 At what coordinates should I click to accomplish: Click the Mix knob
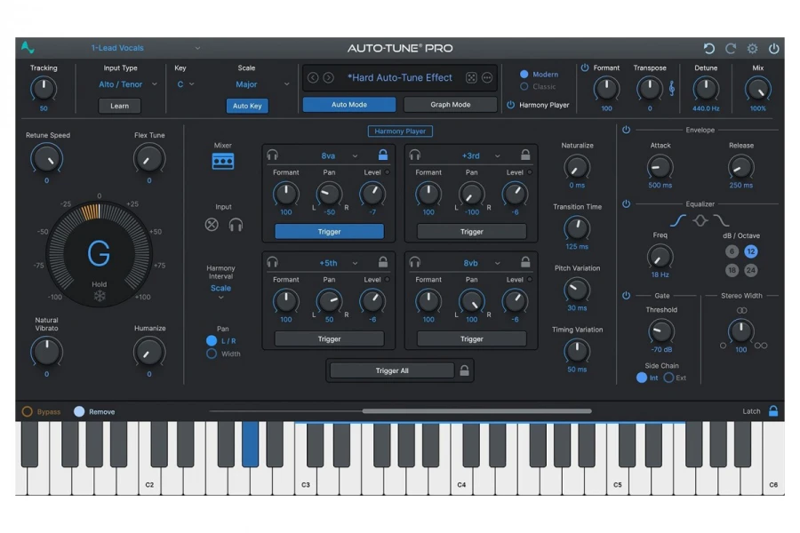tap(757, 89)
